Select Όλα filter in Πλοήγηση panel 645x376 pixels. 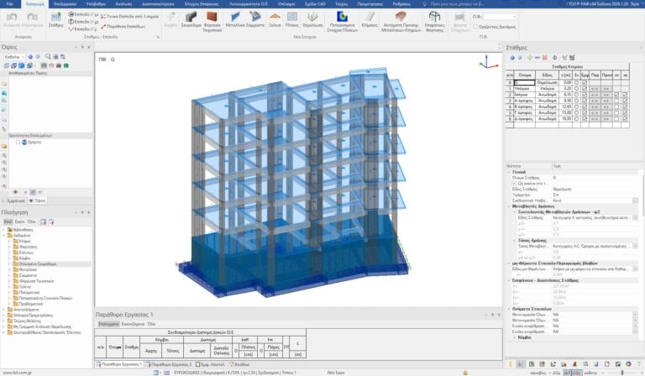coord(31,222)
